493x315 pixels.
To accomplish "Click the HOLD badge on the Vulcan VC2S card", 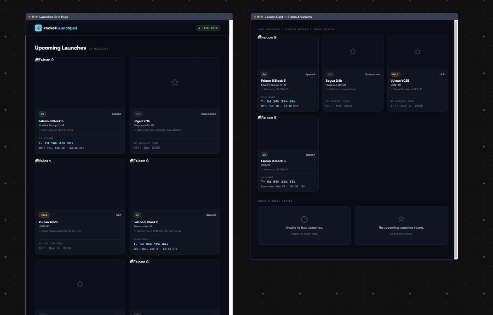I will point(44,214).
